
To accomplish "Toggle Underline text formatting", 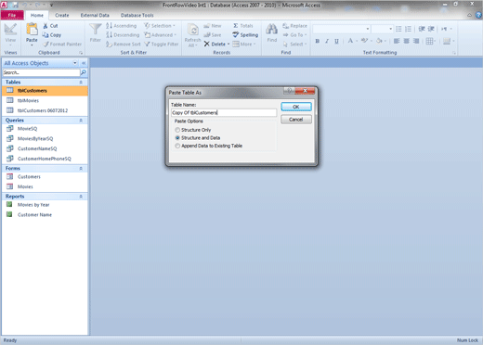I will (x=336, y=41).
